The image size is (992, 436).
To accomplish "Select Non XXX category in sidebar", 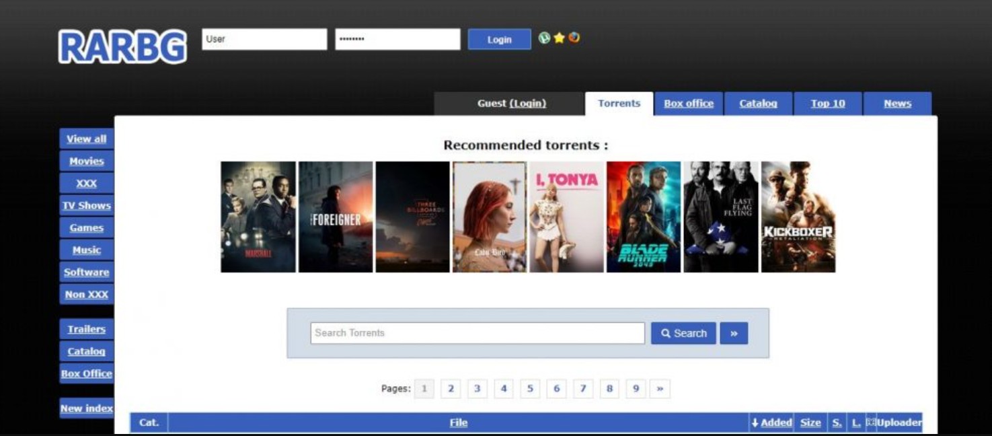I will click(87, 294).
